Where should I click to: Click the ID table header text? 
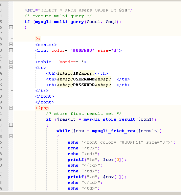click(x=76, y=73)
